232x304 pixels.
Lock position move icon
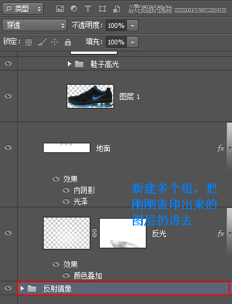55,42
